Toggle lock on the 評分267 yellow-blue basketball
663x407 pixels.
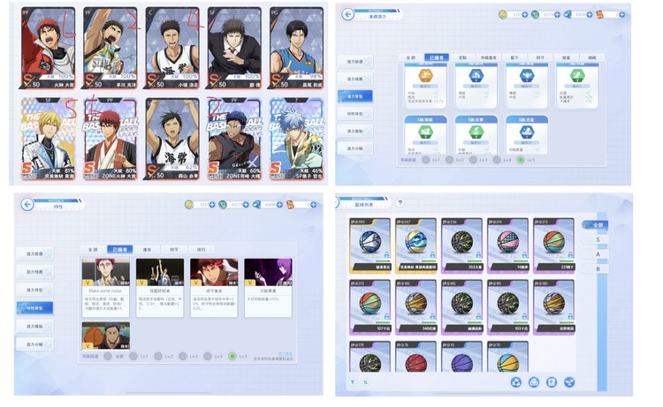pos(432,255)
